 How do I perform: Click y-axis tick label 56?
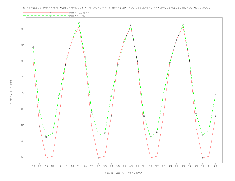[23, 157]
